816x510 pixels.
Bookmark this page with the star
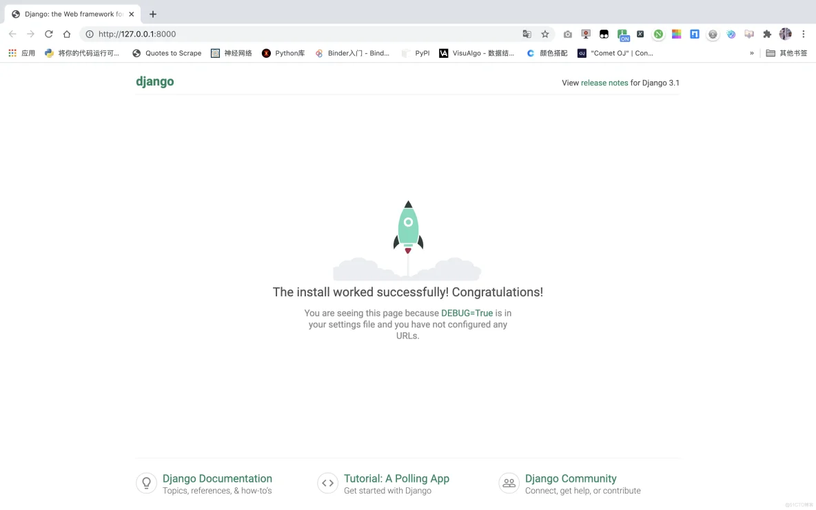pyautogui.click(x=545, y=34)
